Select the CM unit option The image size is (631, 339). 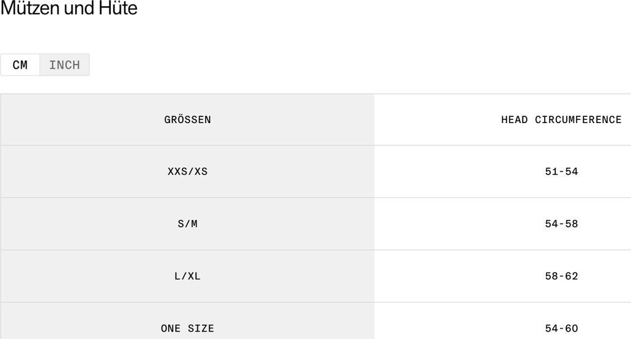(x=20, y=65)
